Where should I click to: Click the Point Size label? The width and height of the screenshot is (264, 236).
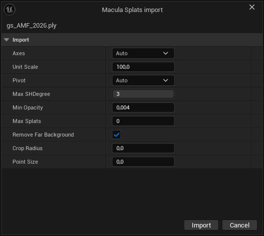click(x=25, y=162)
